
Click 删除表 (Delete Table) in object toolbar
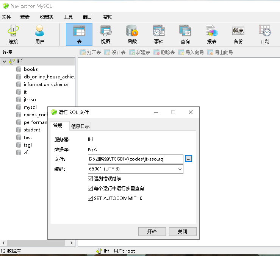coord(164,52)
